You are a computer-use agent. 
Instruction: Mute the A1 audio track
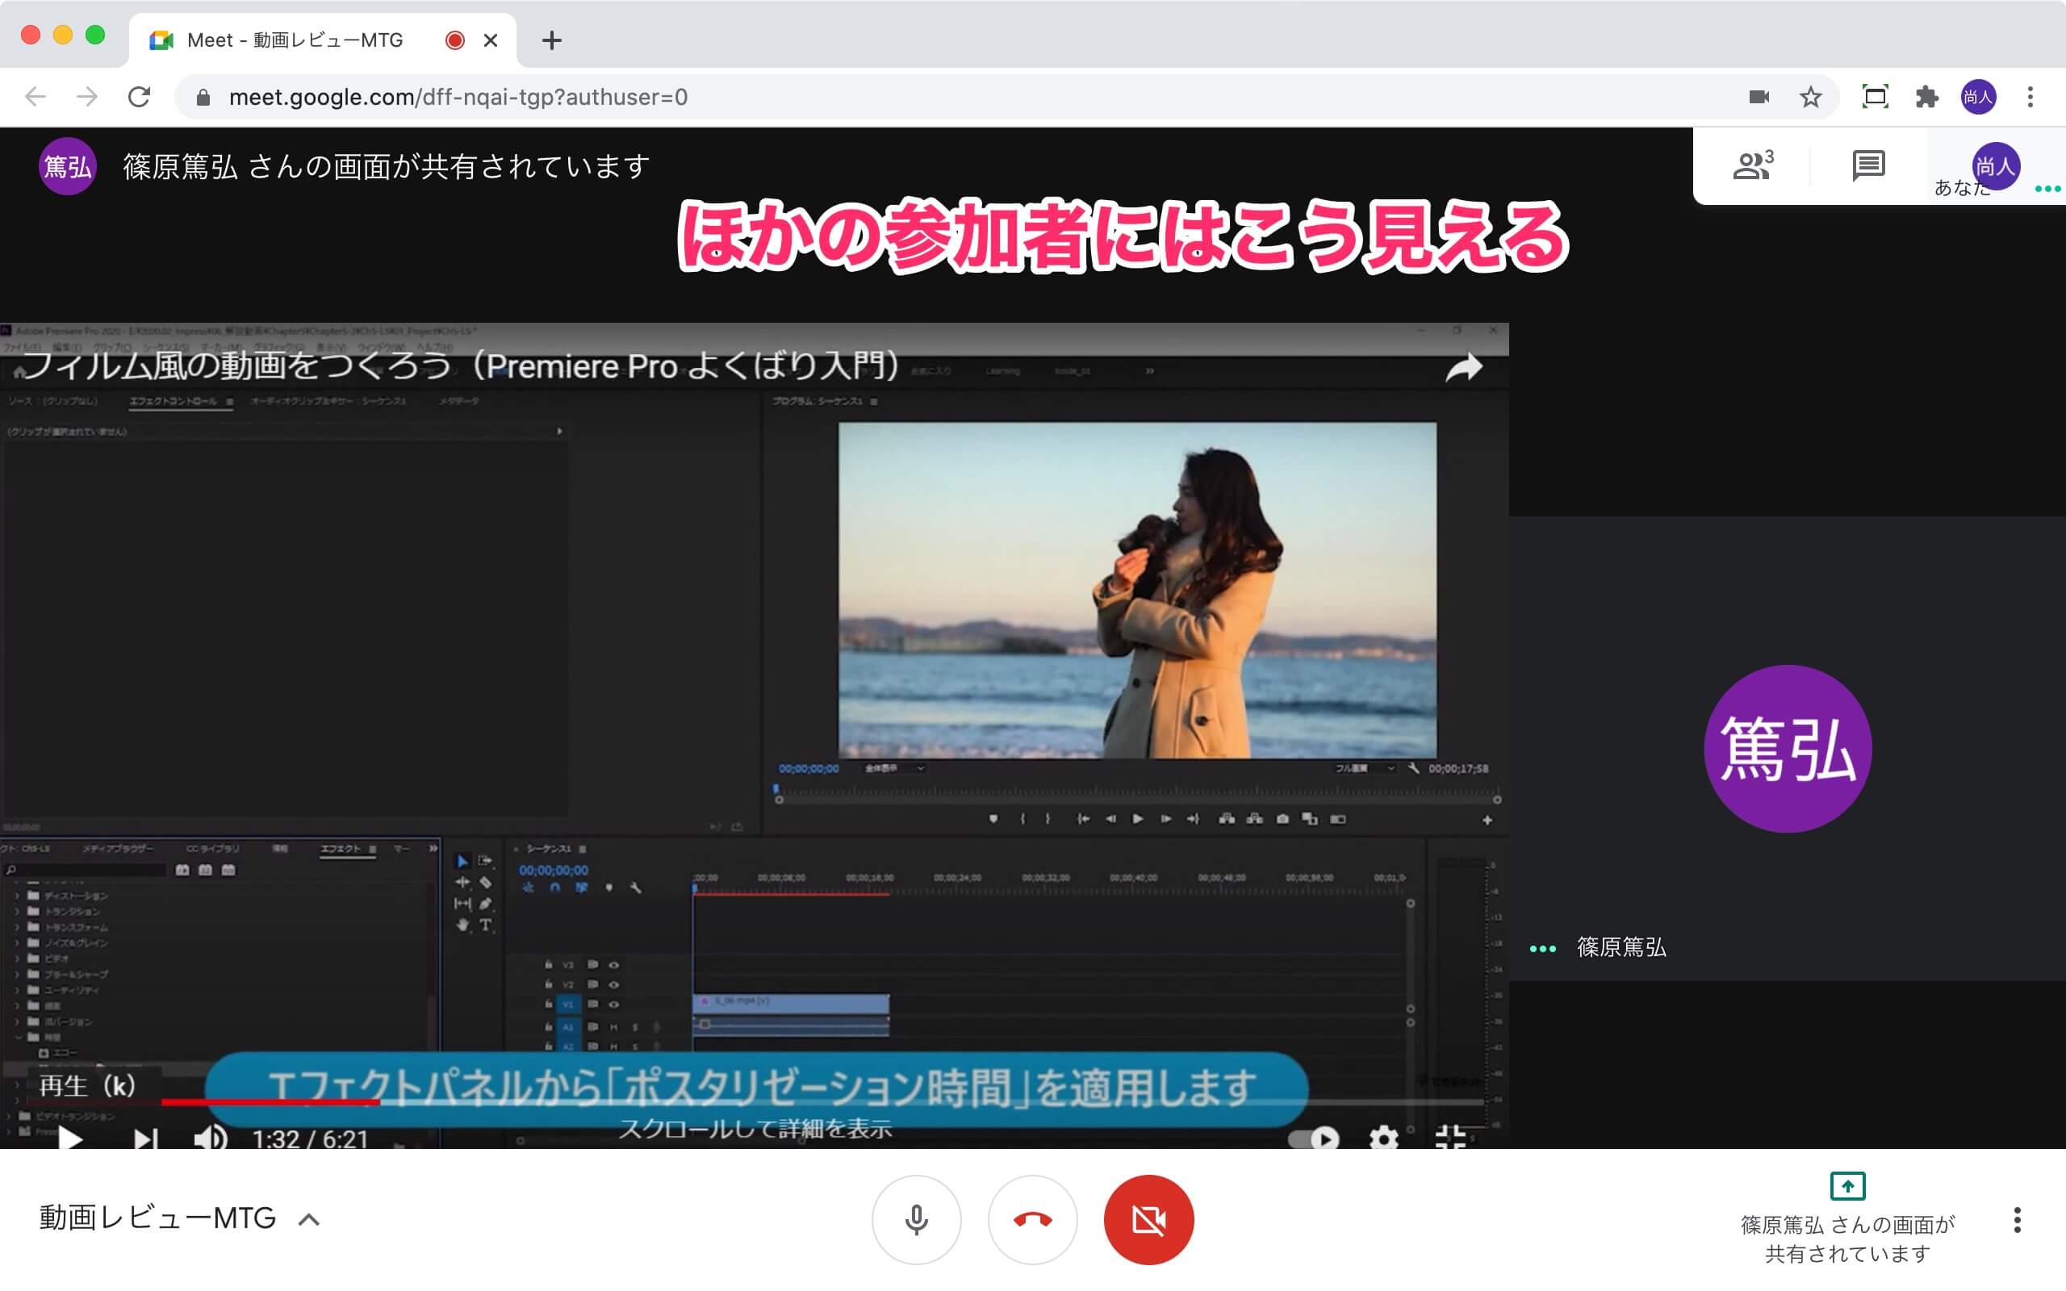[613, 1026]
